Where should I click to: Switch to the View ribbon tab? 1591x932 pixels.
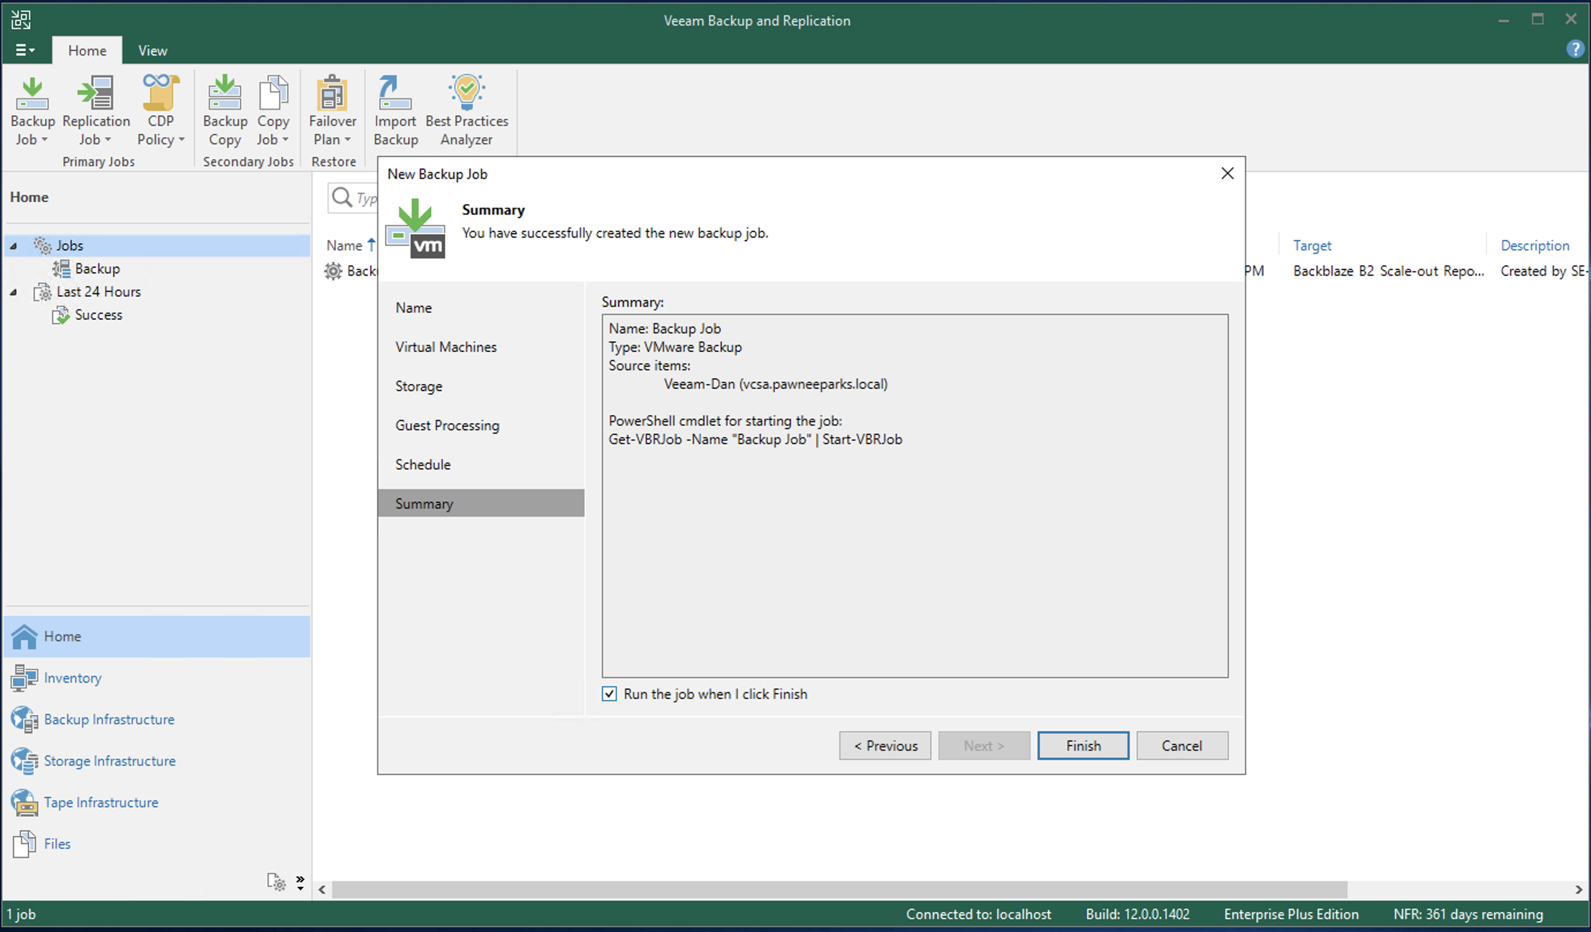[x=153, y=51]
